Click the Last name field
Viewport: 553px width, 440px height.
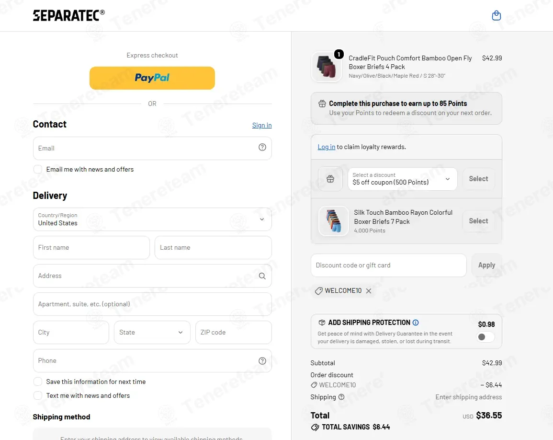tap(213, 247)
